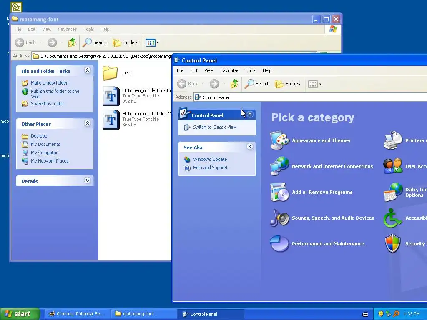This screenshot has height=320, width=427.
Task: Select MotomangucodeBold TrueType font file icon
Action: tap(111, 96)
